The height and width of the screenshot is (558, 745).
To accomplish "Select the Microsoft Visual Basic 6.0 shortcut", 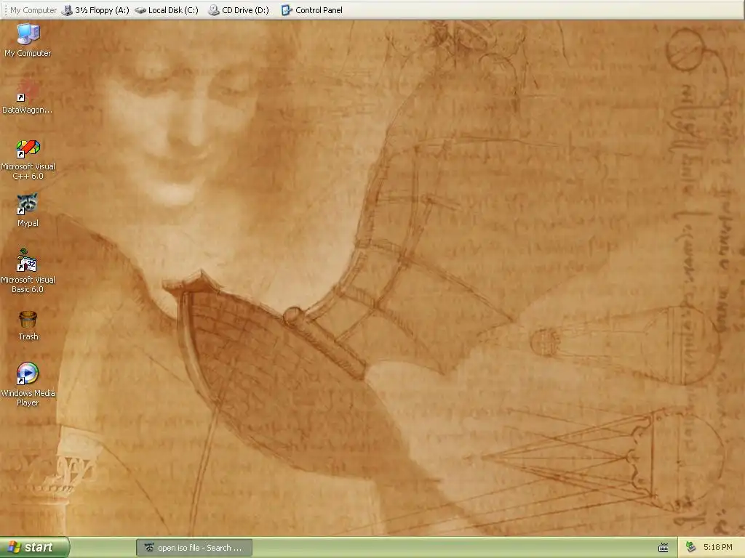I will 28,271.
